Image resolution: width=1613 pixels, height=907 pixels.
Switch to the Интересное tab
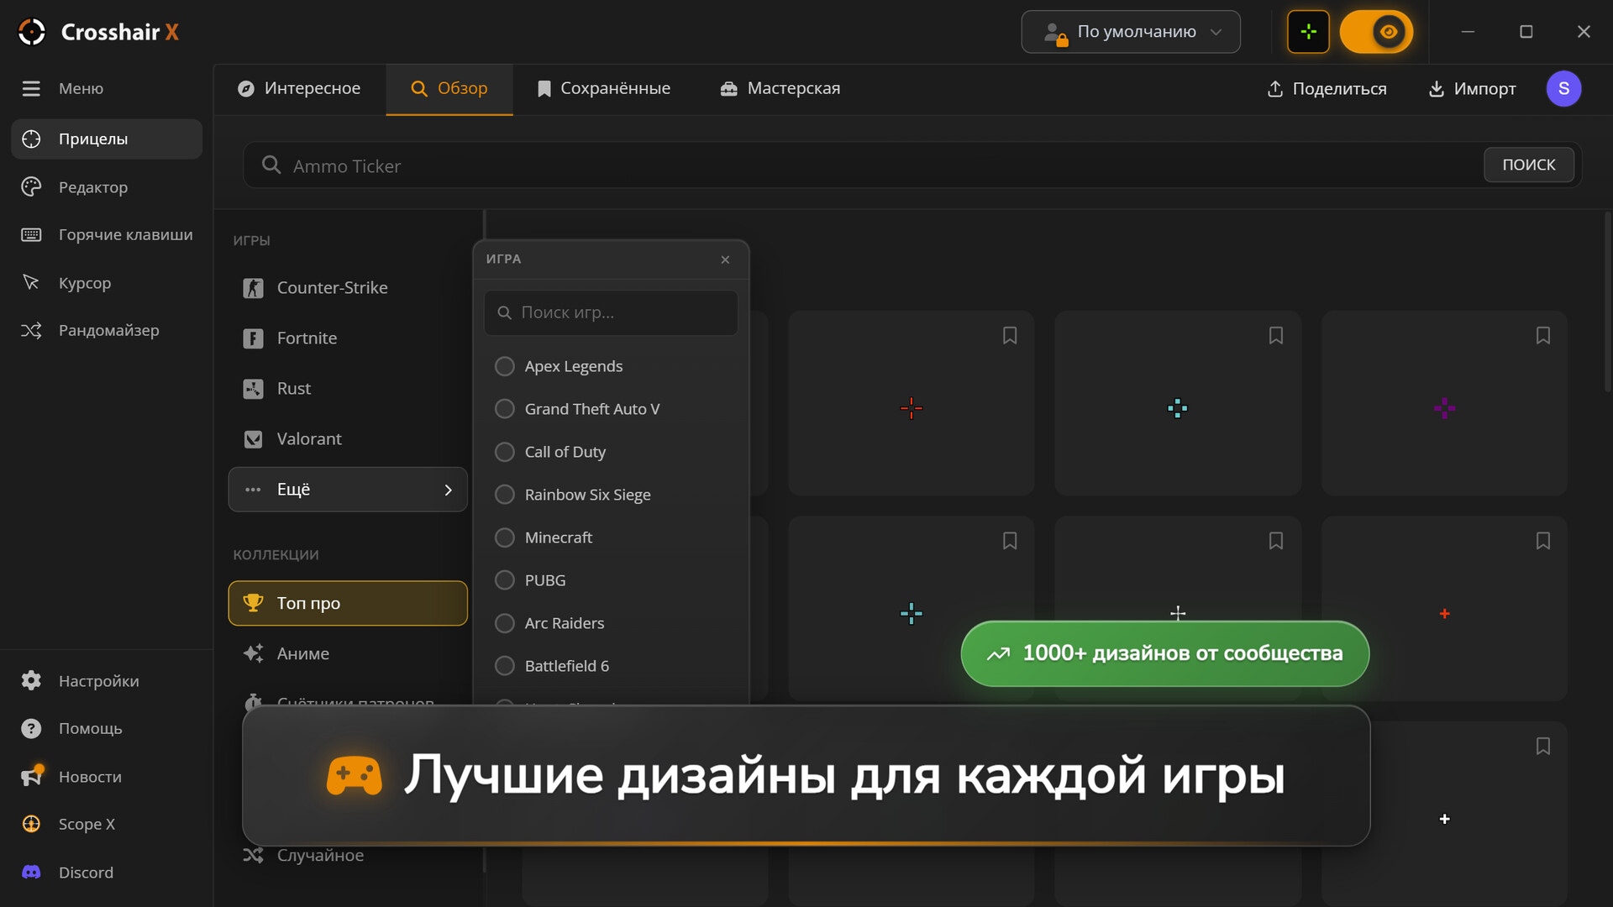tap(299, 88)
